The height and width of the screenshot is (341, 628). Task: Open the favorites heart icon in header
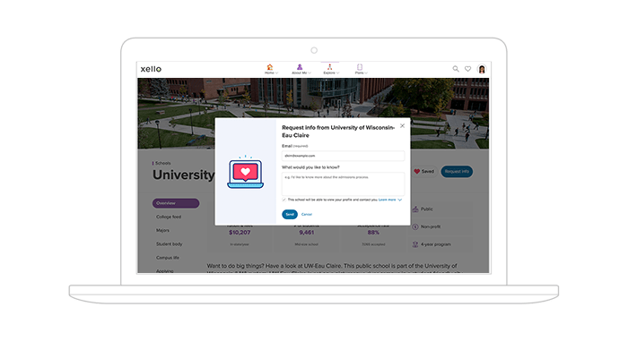point(467,69)
